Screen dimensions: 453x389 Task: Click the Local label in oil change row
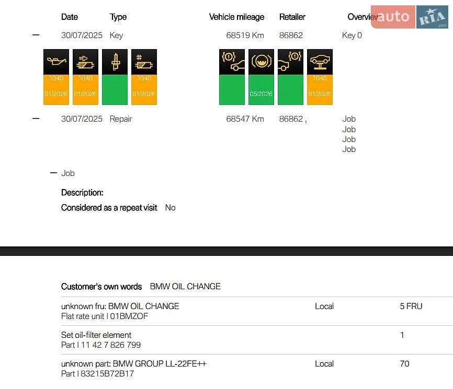tap(324, 307)
